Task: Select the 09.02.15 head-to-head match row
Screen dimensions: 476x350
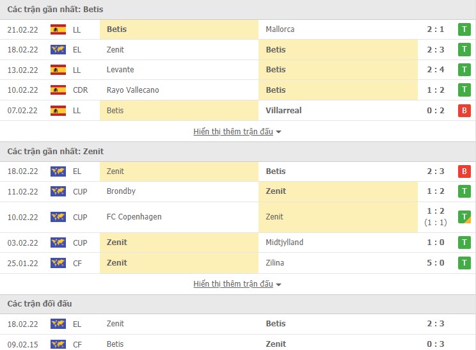Action: click(238, 344)
